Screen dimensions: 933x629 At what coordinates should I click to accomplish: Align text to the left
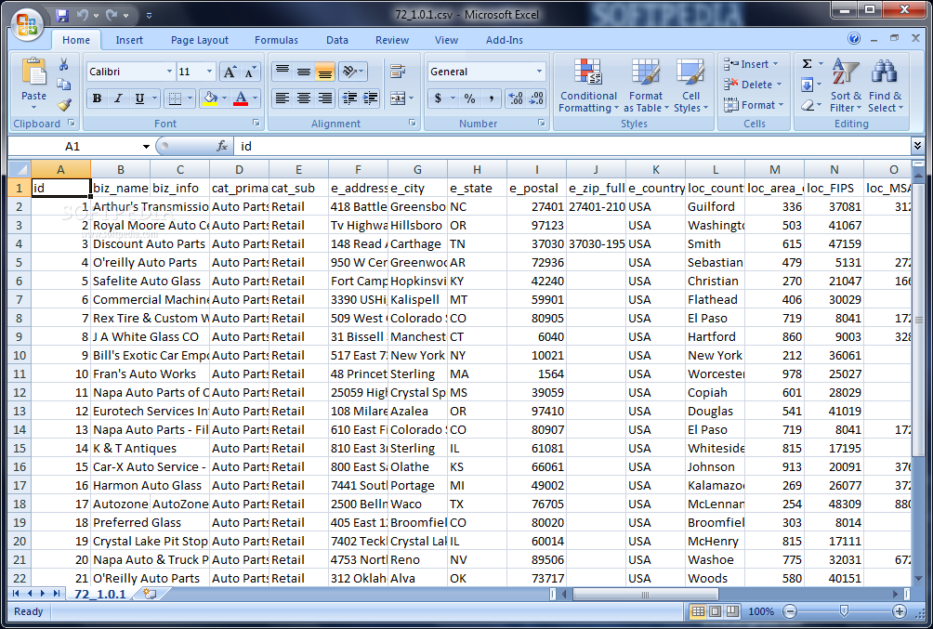pyautogui.click(x=283, y=98)
